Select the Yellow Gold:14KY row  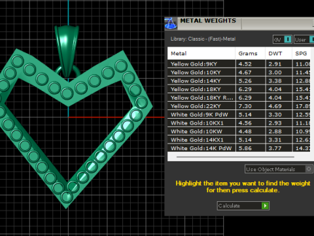click(x=239, y=81)
